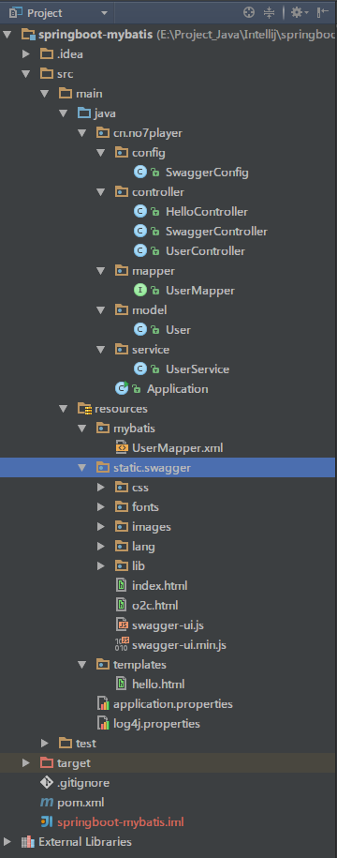
Task: Collapse the config package
Action: [100, 153]
